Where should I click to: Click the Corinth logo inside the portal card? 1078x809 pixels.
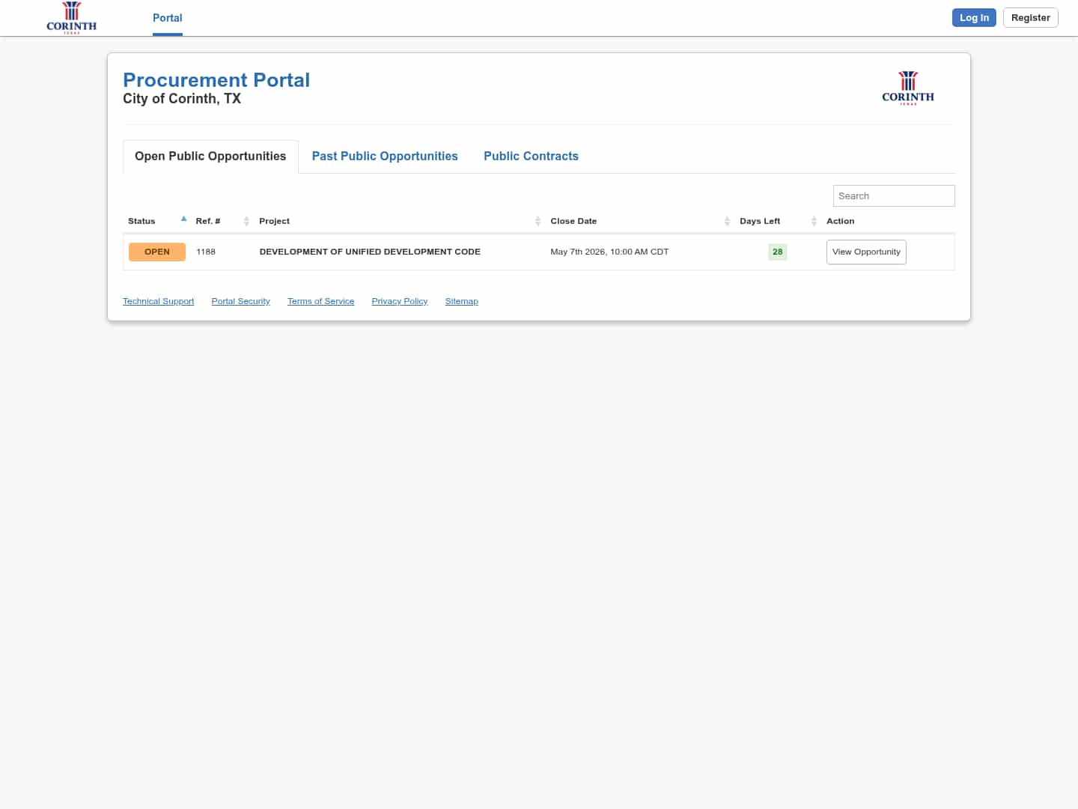(x=908, y=88)
